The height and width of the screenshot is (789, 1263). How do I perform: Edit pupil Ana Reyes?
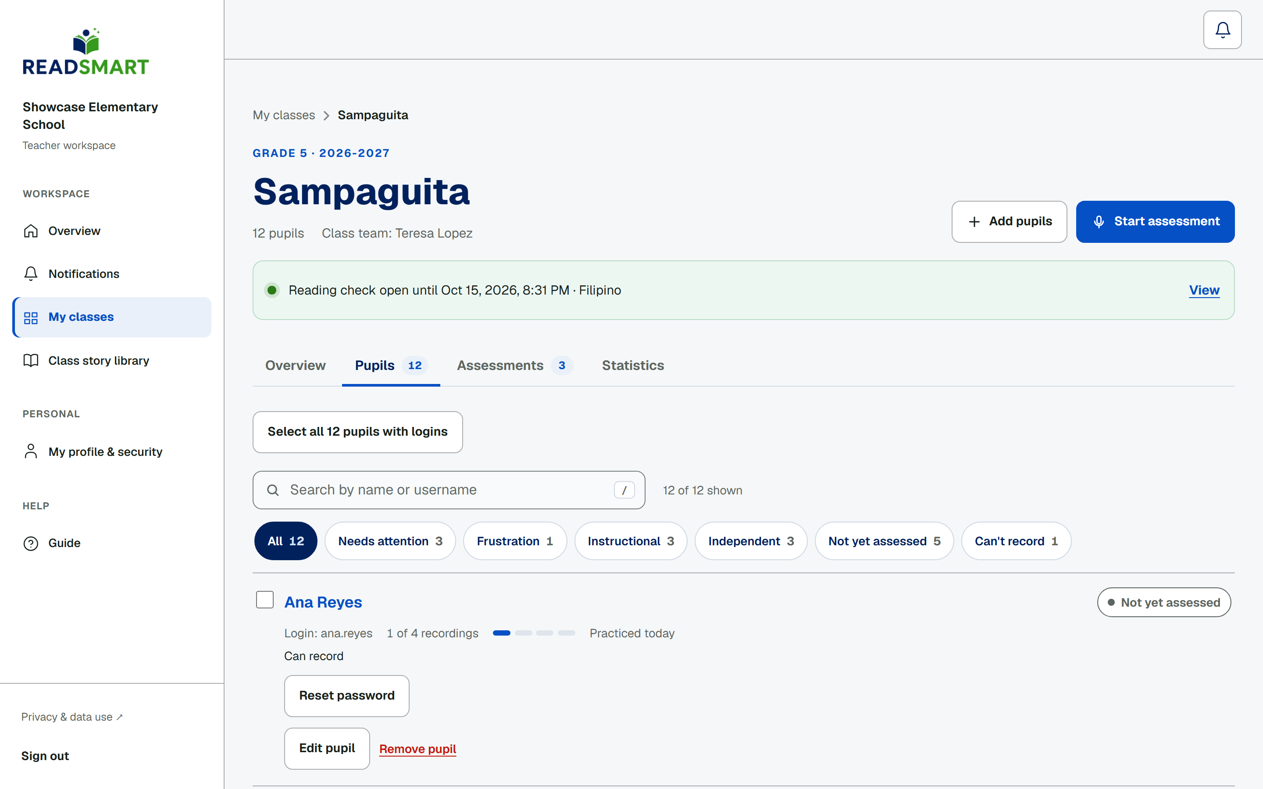coord(327,749)
